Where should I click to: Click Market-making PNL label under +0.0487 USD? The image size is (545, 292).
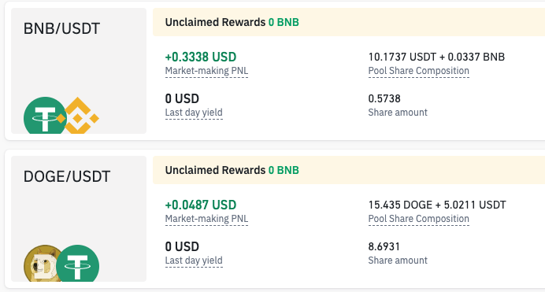point(206,219)
